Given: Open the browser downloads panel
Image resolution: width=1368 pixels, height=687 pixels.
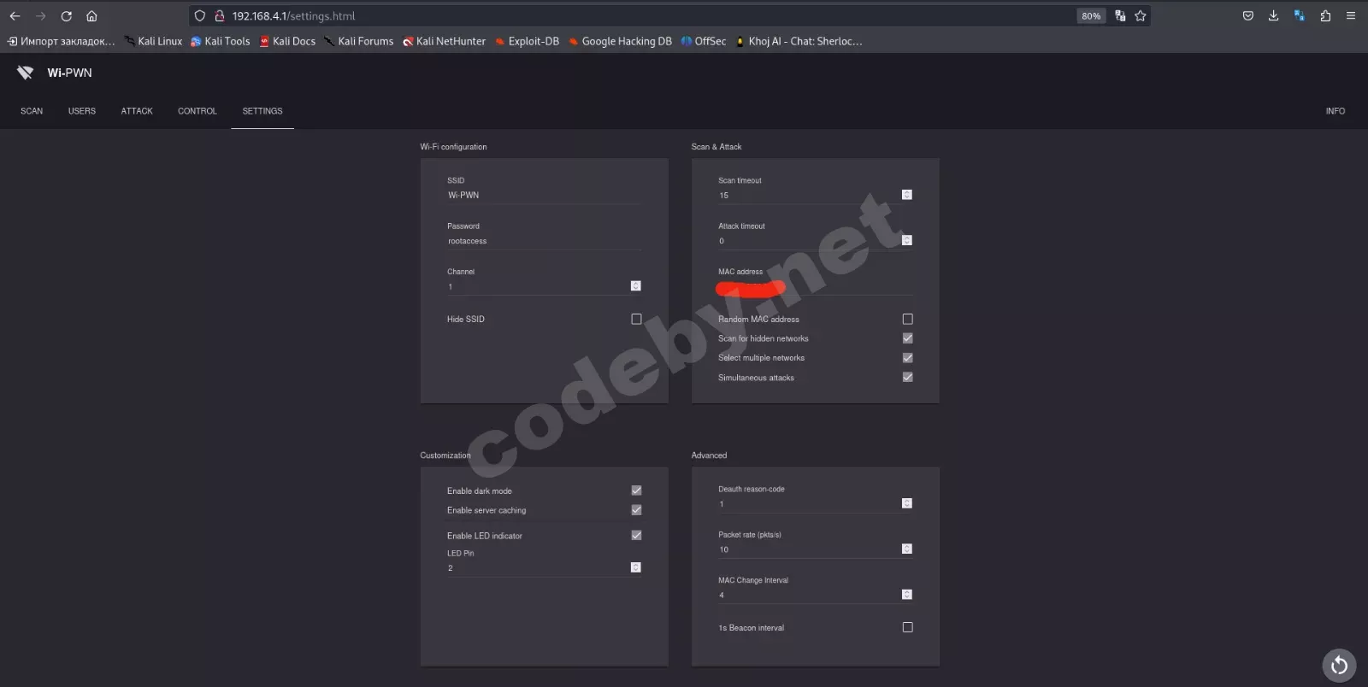Looking at the screenshot, I should [1274, 15].
